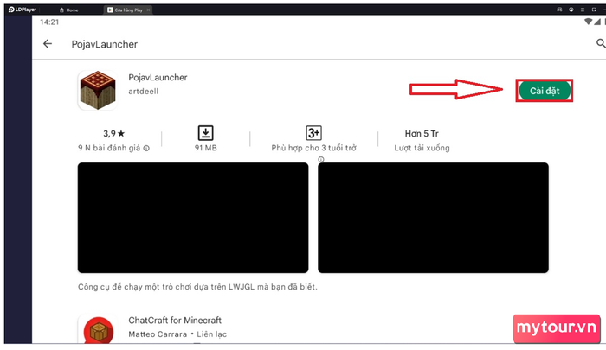Click PojavLauncher title in top app bar
Viewport: 606px width, 350px height.
(x=105, y=44)
